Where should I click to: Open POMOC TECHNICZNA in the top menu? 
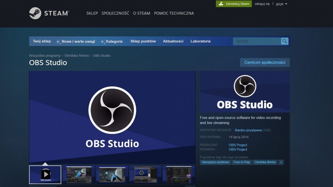[174, 13]
